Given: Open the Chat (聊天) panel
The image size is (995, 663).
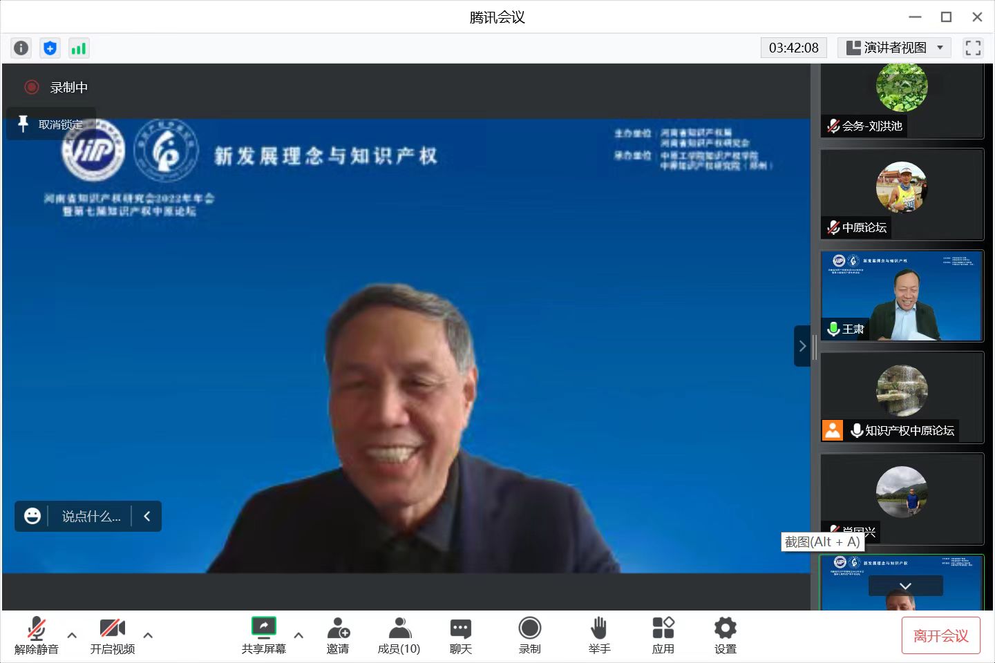Looking at the screenshot, I should point(460,635).
